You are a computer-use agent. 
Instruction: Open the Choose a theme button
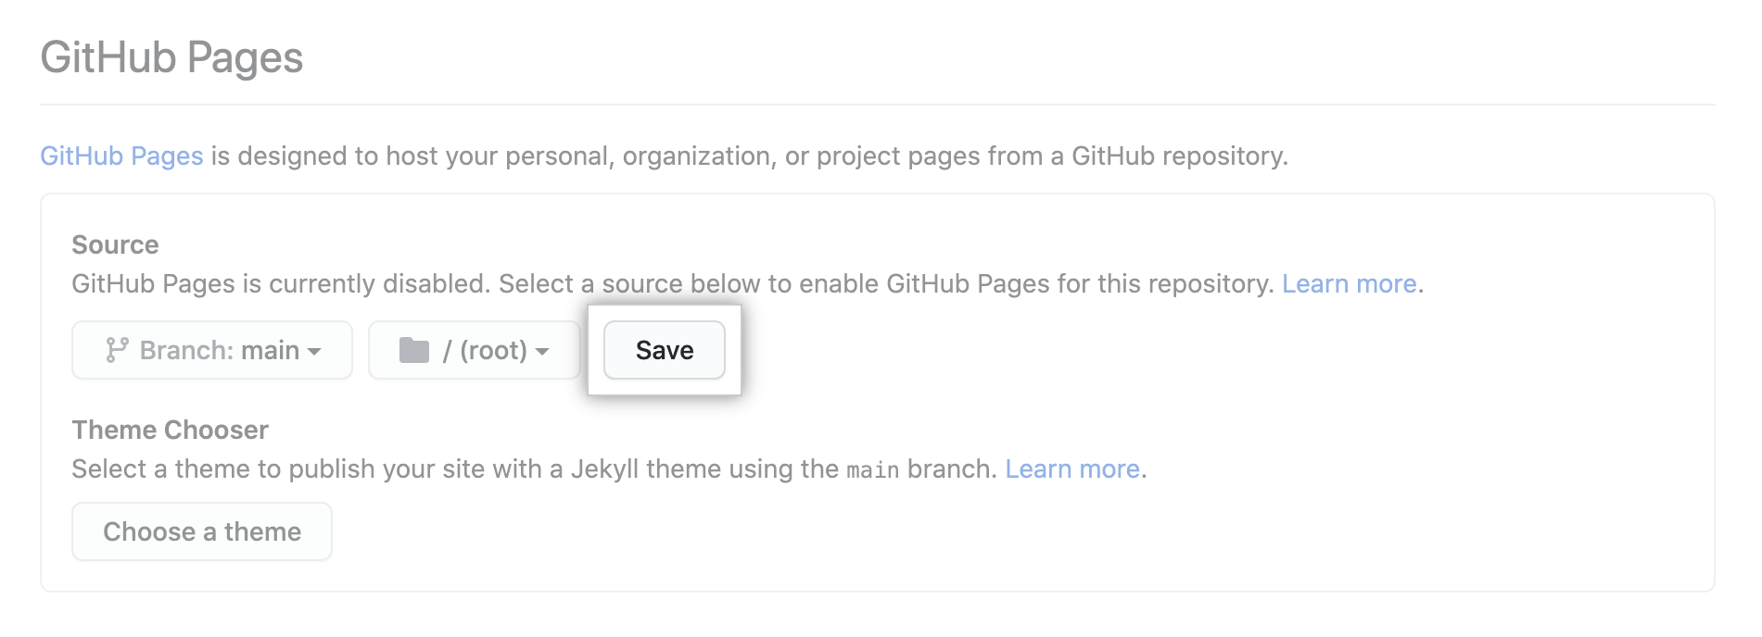pos(202,531)
